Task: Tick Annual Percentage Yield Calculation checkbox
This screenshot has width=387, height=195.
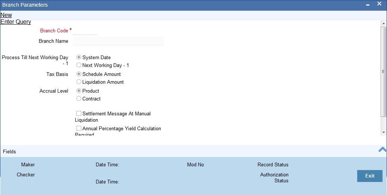Action: (x=79, y=128)
